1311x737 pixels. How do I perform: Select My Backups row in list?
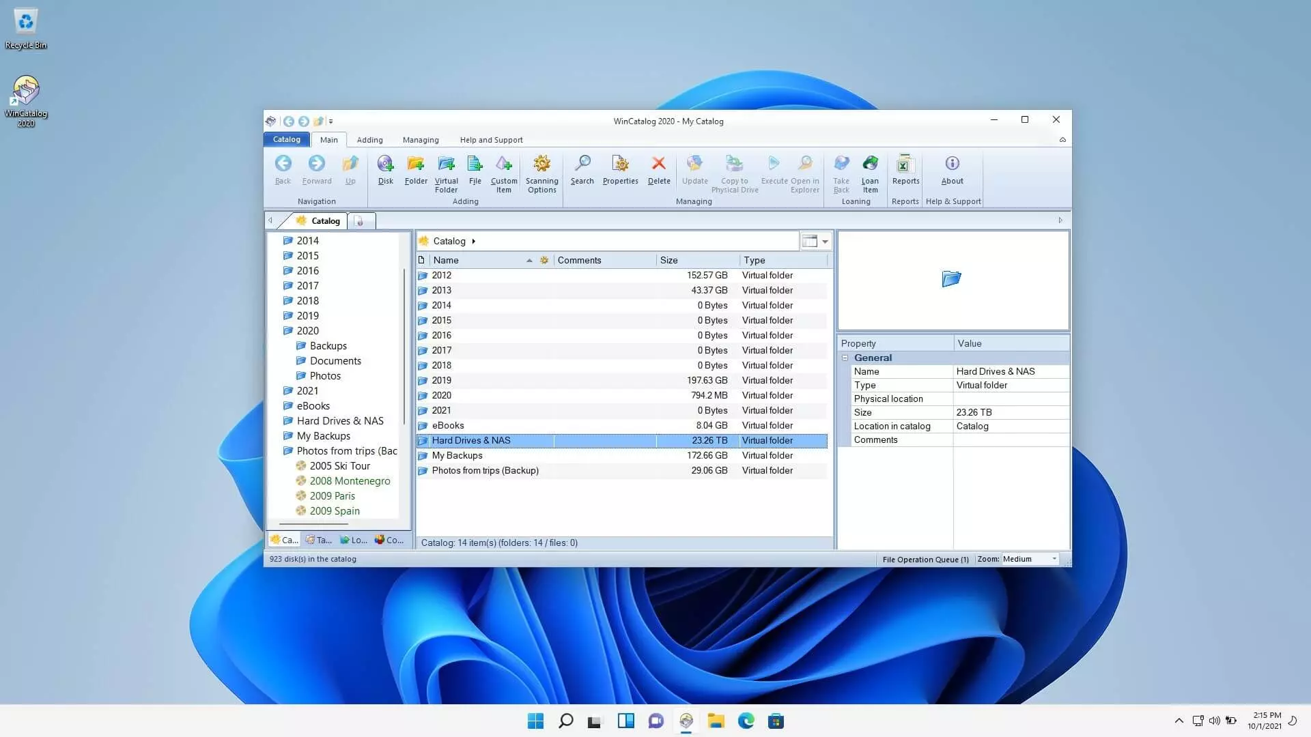click(621, 455)
